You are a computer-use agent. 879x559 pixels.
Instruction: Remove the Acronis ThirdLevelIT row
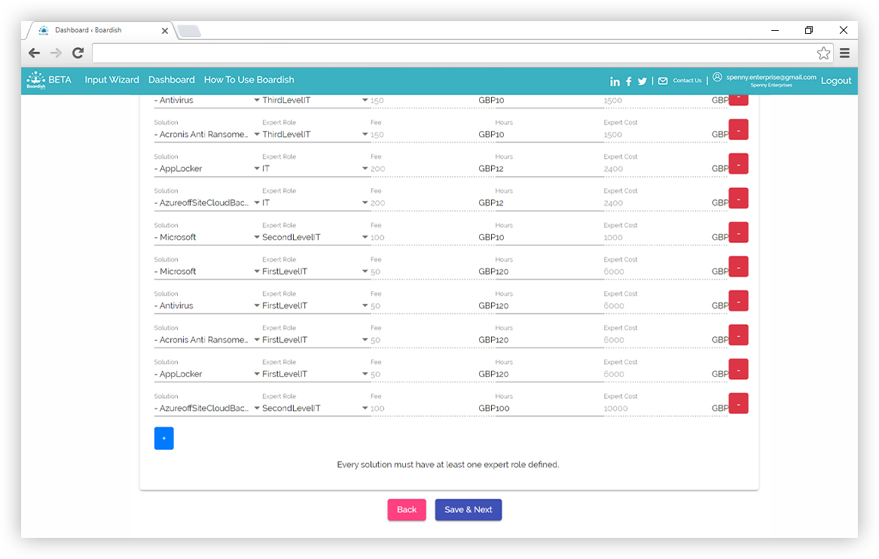[738, 130]
